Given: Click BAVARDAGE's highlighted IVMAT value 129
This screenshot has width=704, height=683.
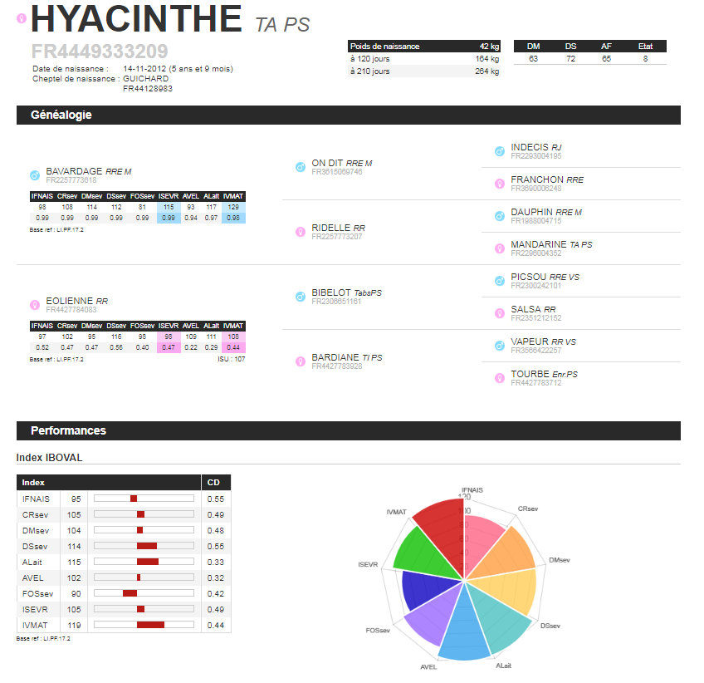Looking at the screenshot, I should point(233,207).
